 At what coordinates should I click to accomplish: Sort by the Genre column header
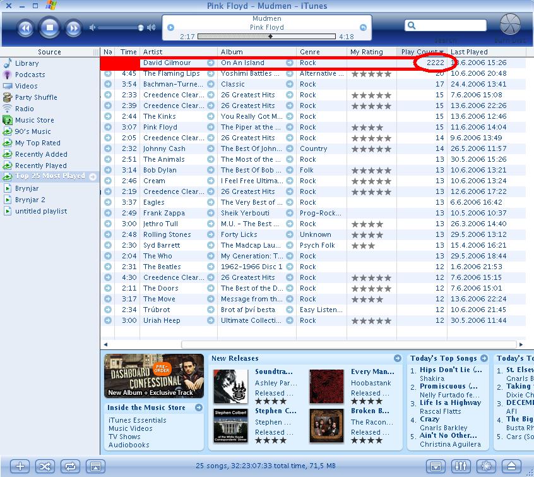321,52
